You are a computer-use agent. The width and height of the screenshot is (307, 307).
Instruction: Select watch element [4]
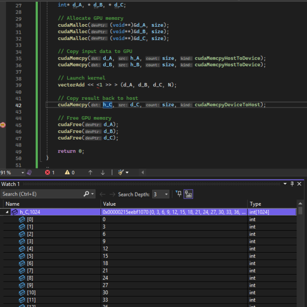[x=30, y=249]
